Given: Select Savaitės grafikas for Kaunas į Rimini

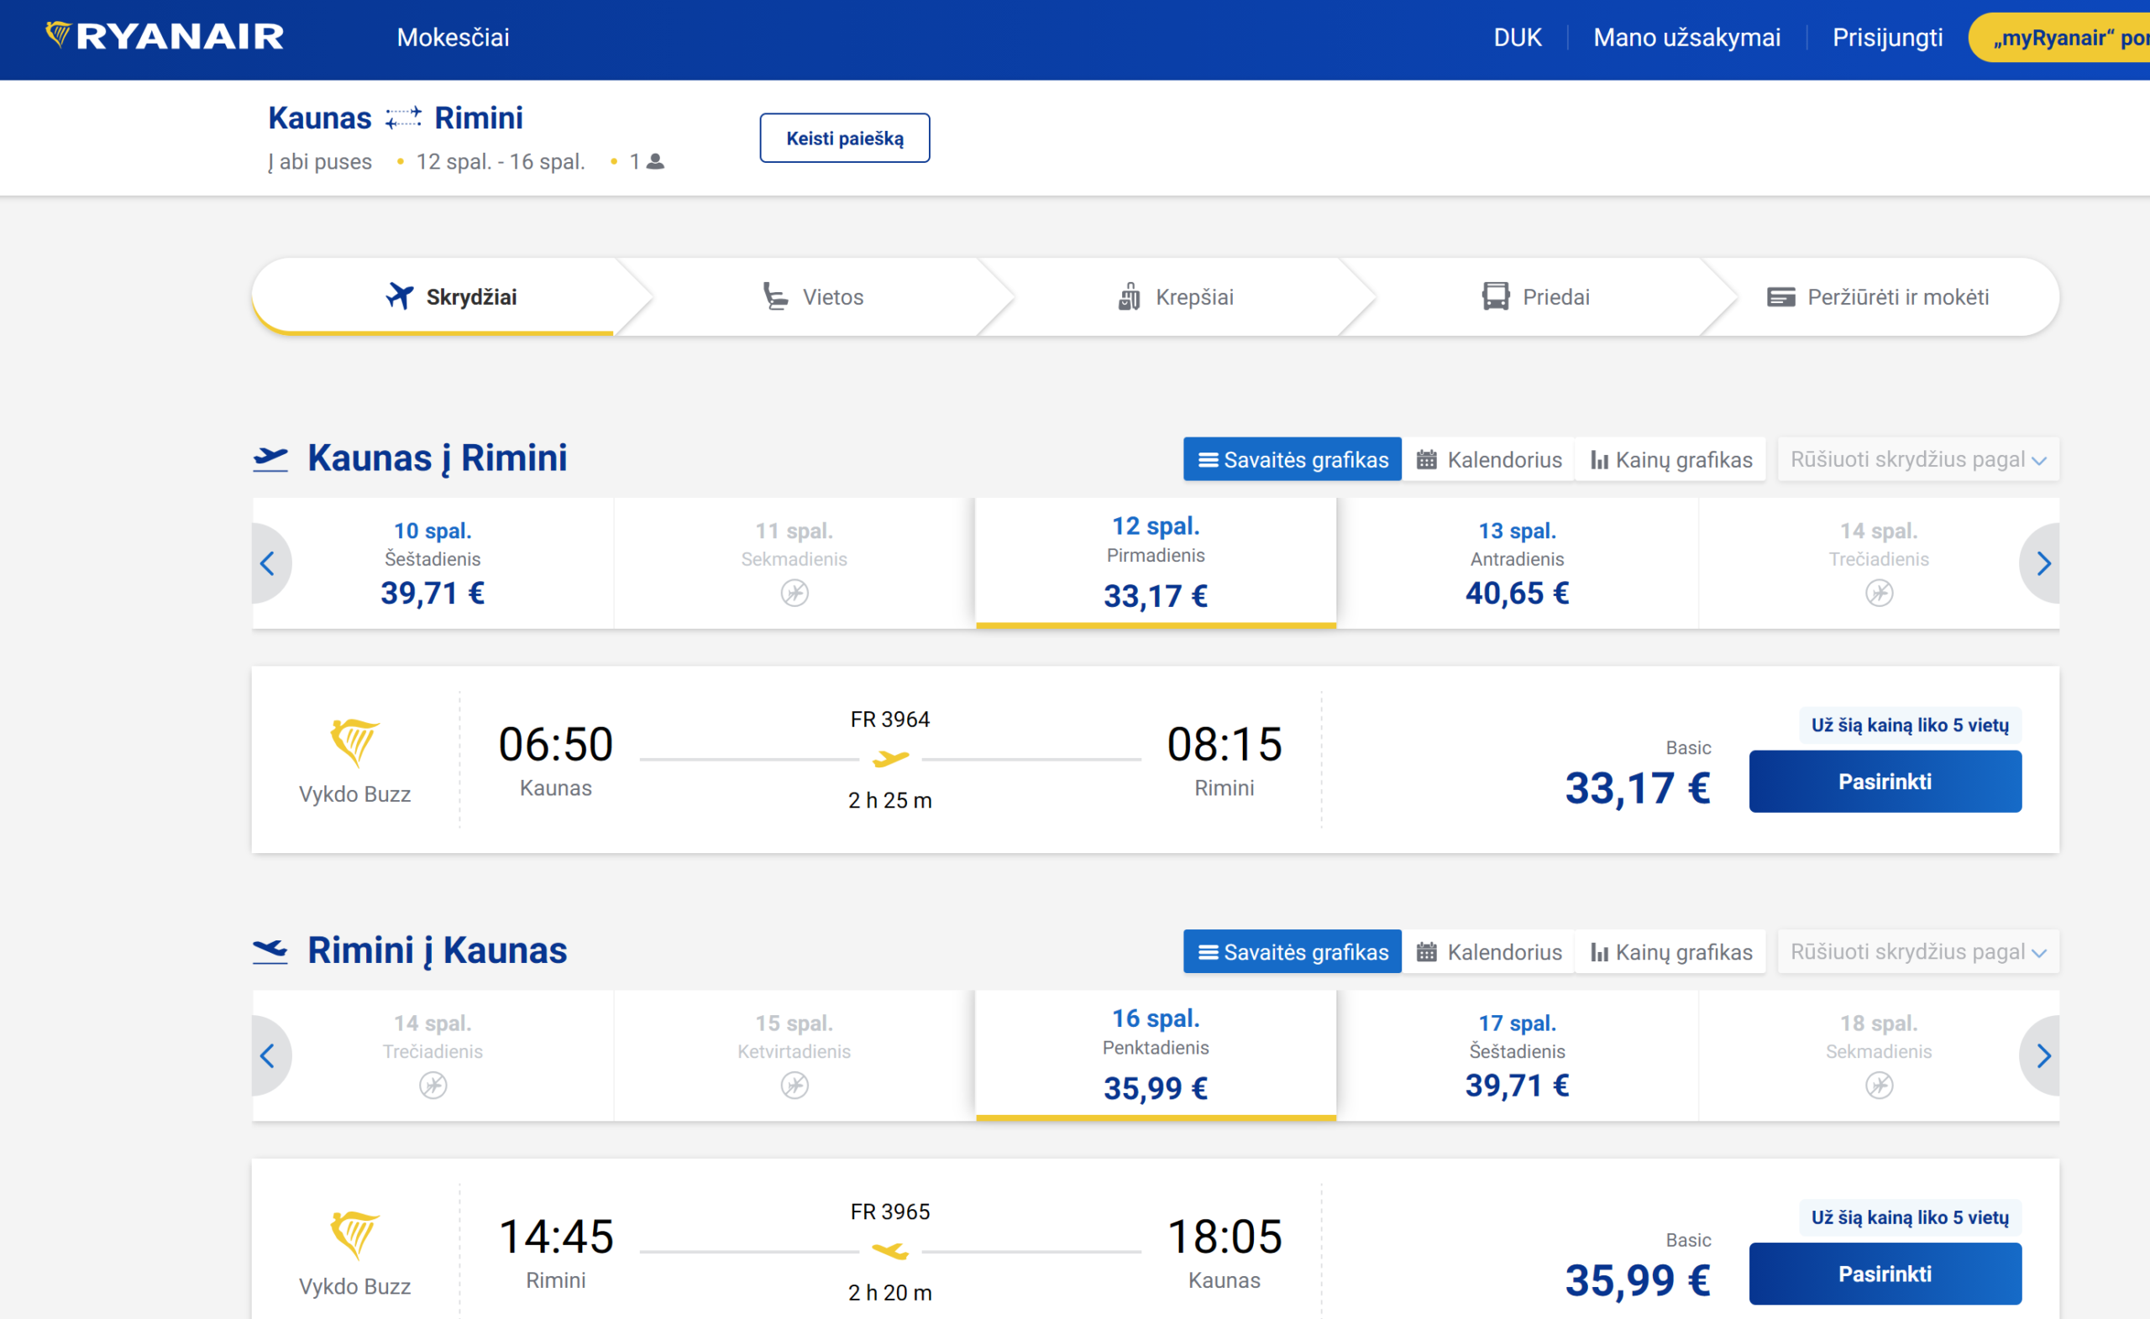Looking at the screenshot, I should pyautogui.click(x=1293, y=460).
